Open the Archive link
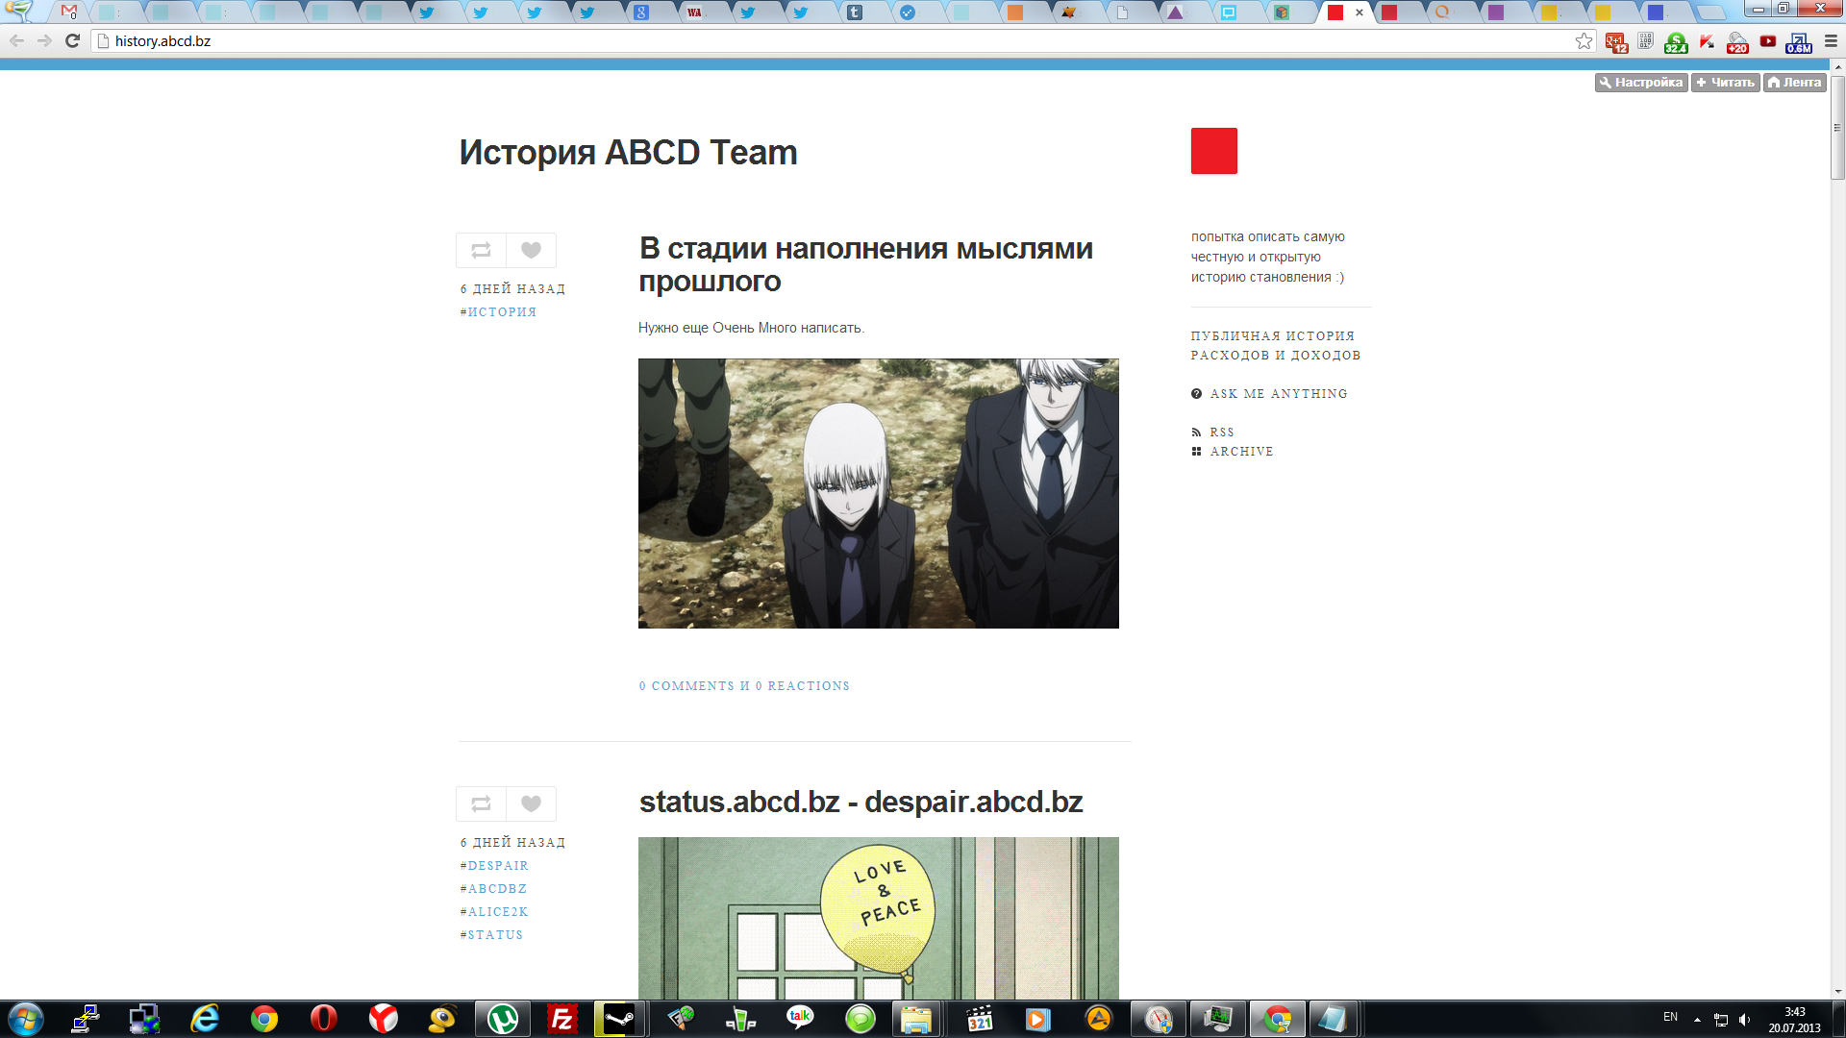1846x1038 pixels. tap(1240, 452)
